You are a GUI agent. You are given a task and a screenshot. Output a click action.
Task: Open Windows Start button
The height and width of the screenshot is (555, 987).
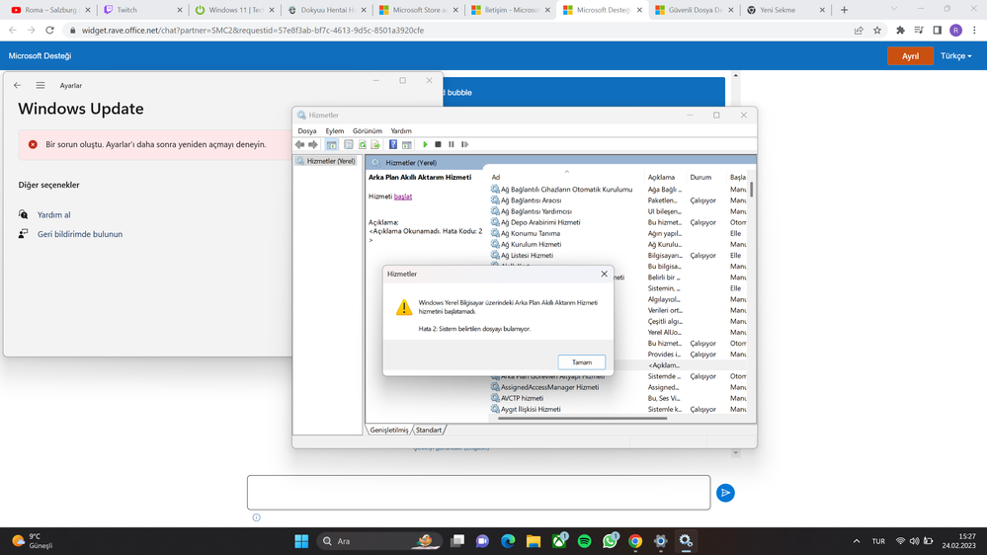tap(301, 541)
